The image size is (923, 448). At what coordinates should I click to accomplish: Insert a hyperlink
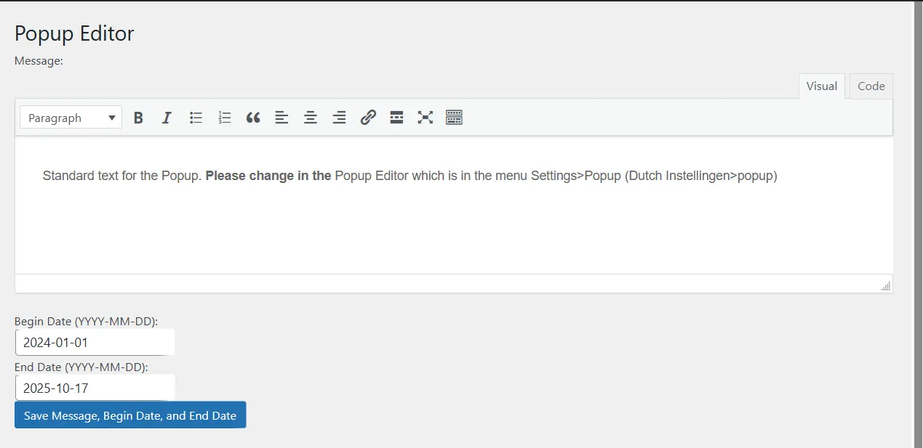368,117
